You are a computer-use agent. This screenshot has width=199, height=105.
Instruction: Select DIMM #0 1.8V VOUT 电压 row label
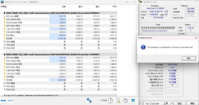coord(13,29)
